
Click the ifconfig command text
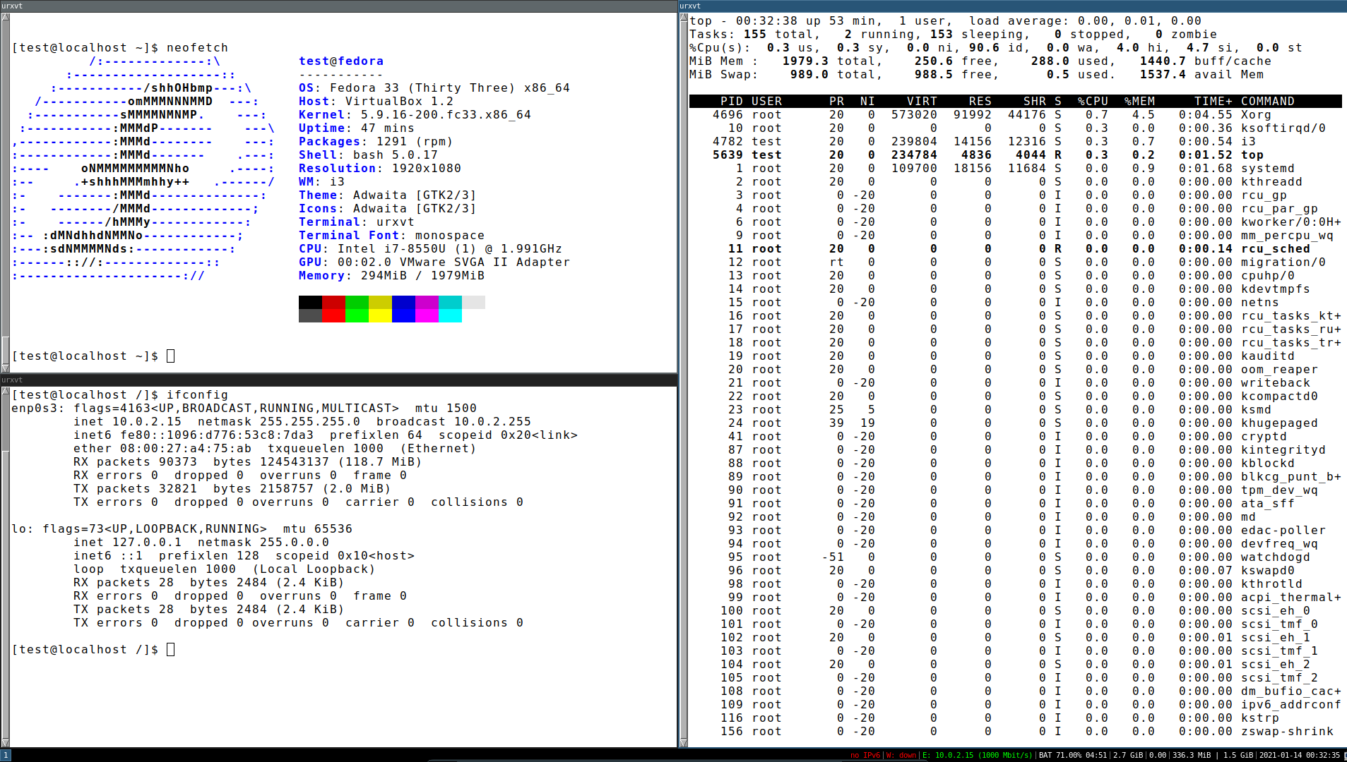pos(198,395)
